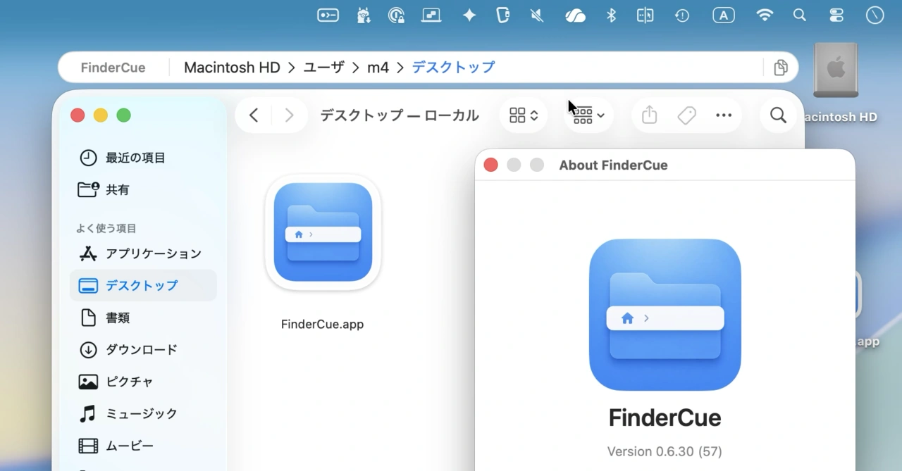Open 最近の項目 in sidebar
Viewport: 902px width, 471px height.
143,158
